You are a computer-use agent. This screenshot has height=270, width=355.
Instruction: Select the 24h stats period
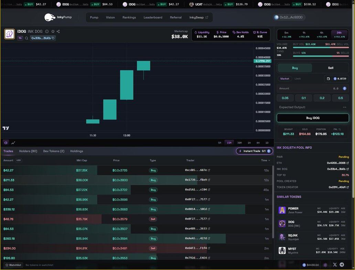(339, 34)
